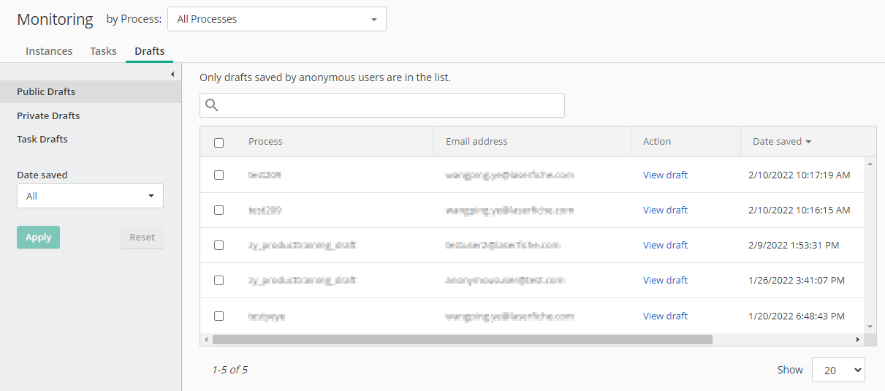
Task: View draft saved 1/26/2022
Action: coord(665,281)
